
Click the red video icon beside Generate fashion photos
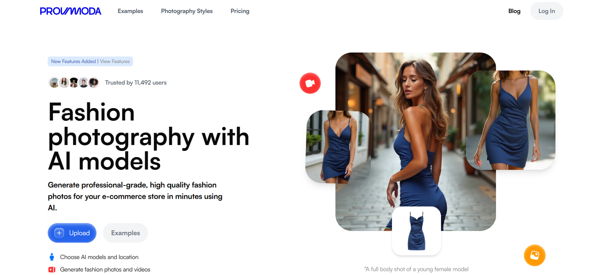[52, 269]
